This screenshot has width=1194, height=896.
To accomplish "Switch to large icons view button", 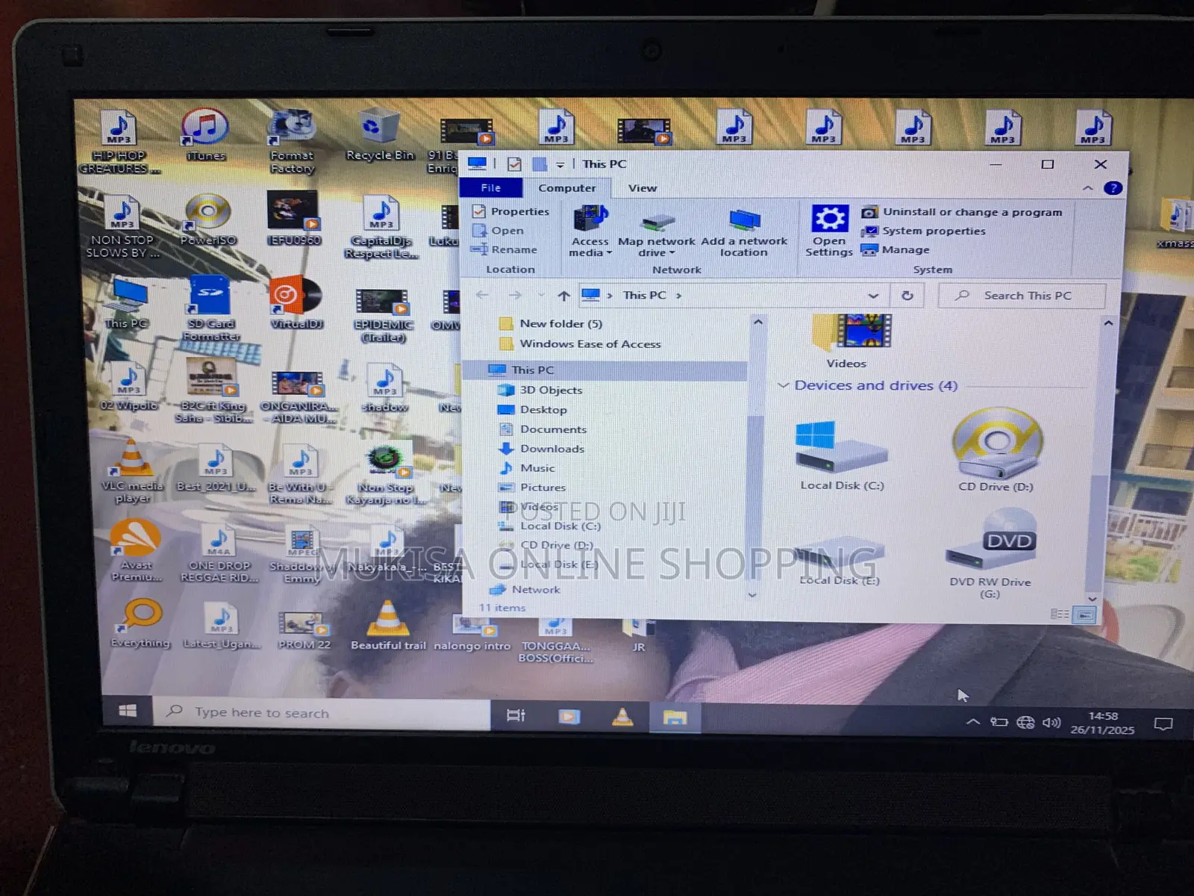I will click(x=1085, y=615).
